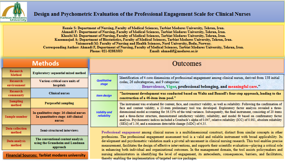Select the Research community label cell
285x161 pixels.
click(16, 93)
